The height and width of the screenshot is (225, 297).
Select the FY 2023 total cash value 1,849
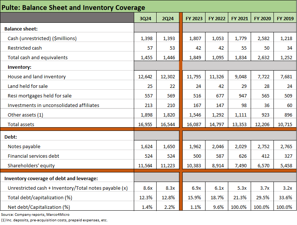[x=195, y=58]
